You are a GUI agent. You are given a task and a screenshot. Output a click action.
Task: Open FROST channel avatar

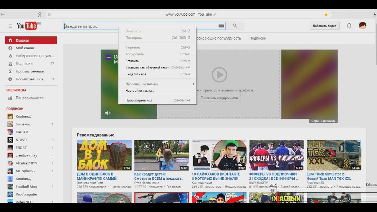pos(10,148)
